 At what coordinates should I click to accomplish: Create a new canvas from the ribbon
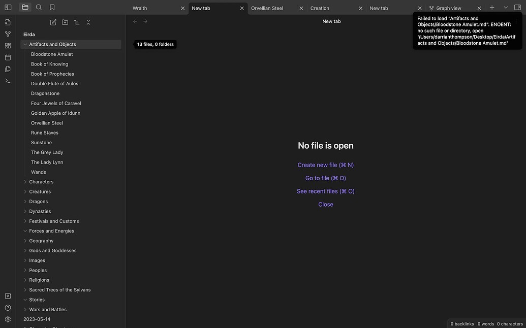[8, 46]
